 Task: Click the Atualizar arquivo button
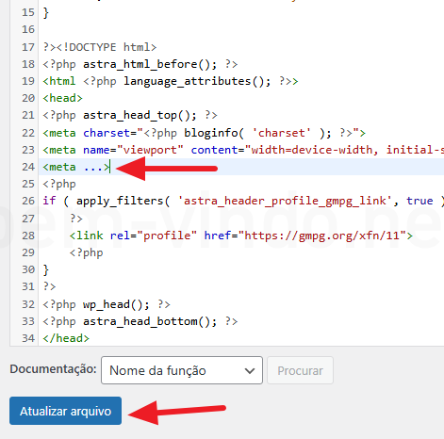point(65,411)
